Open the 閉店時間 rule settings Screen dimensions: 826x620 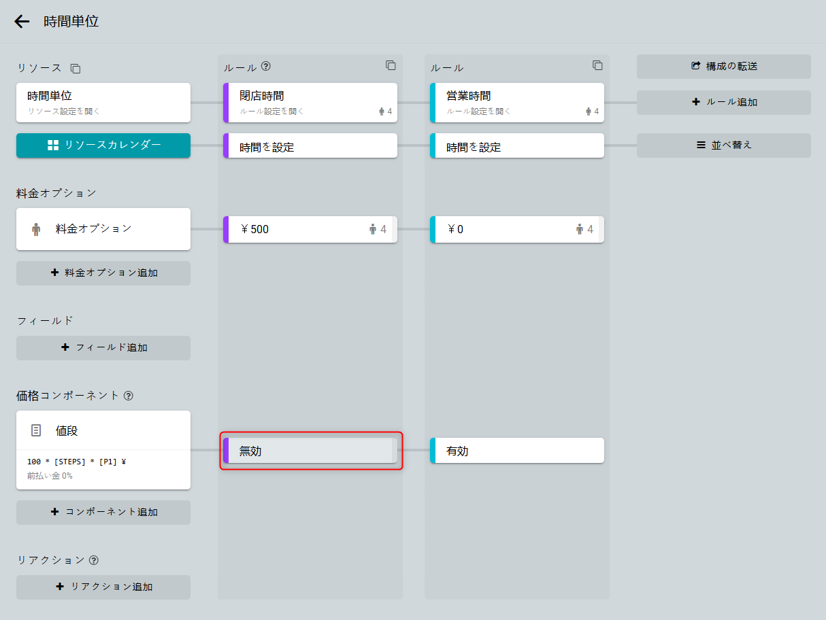(310, 103)
